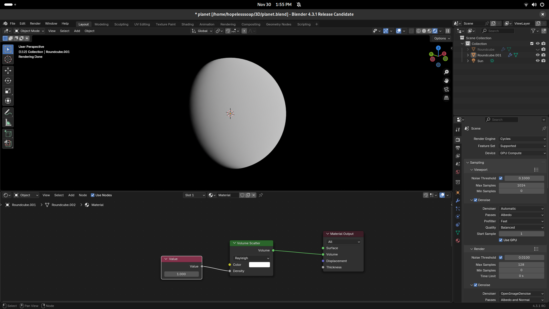The height and width of the screenshot is (309, 549).
Task: Activate the Move tool
Action: coord(8,71)
